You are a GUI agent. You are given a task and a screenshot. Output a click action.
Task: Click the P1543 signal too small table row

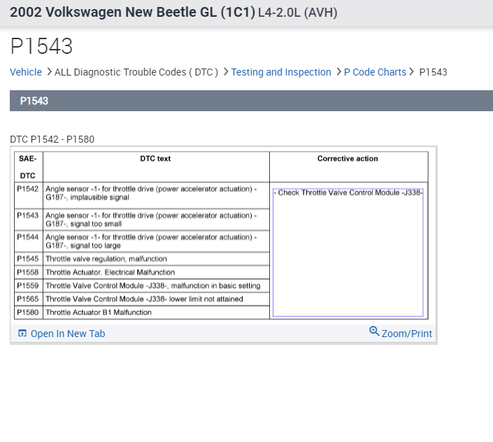[x=150, y=220]
